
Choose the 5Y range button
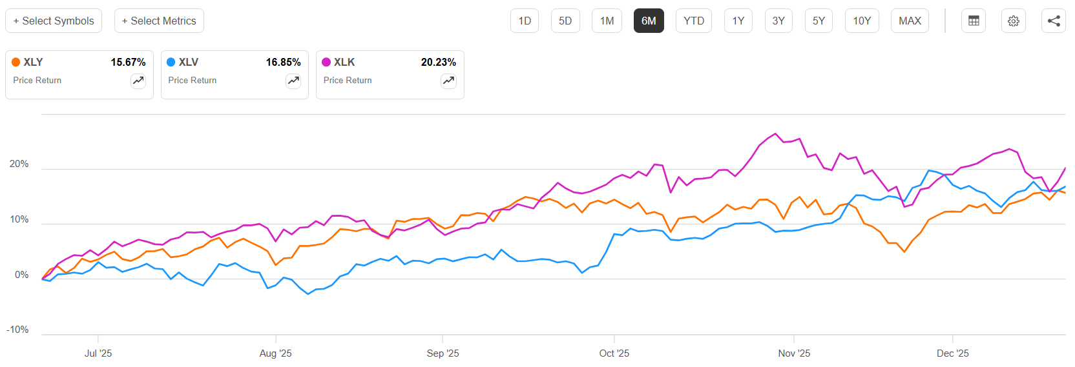tap(819, 21)
